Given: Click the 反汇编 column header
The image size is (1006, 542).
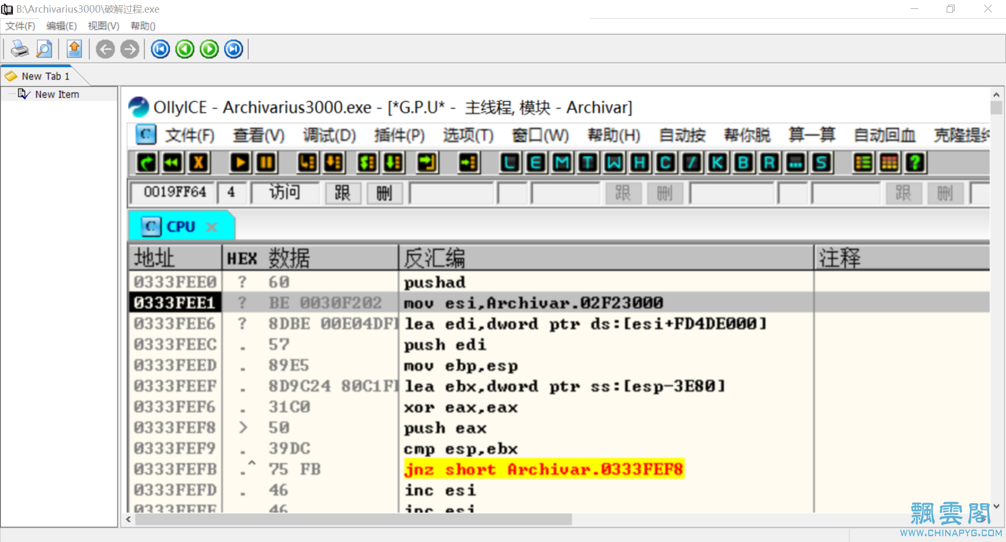Looking at the screenshot, I should [x=606, y=258].
